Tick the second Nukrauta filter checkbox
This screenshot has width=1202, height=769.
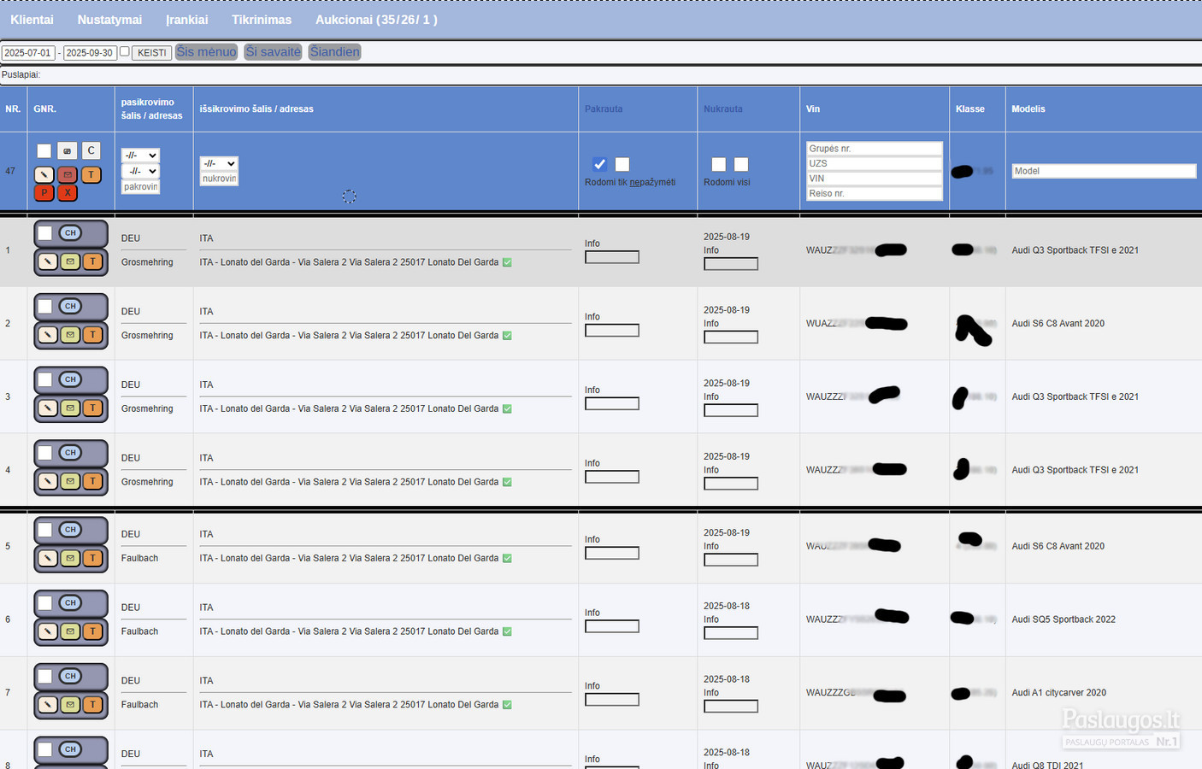741,164
